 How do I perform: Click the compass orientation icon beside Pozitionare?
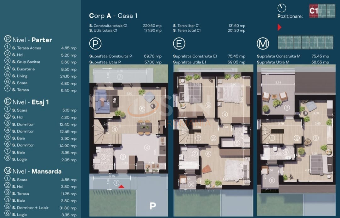(x=282, y=8)
